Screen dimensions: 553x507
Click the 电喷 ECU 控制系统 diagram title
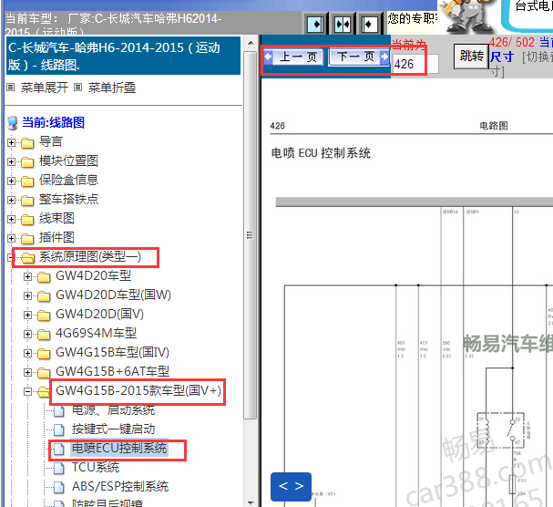coord(321,153)
